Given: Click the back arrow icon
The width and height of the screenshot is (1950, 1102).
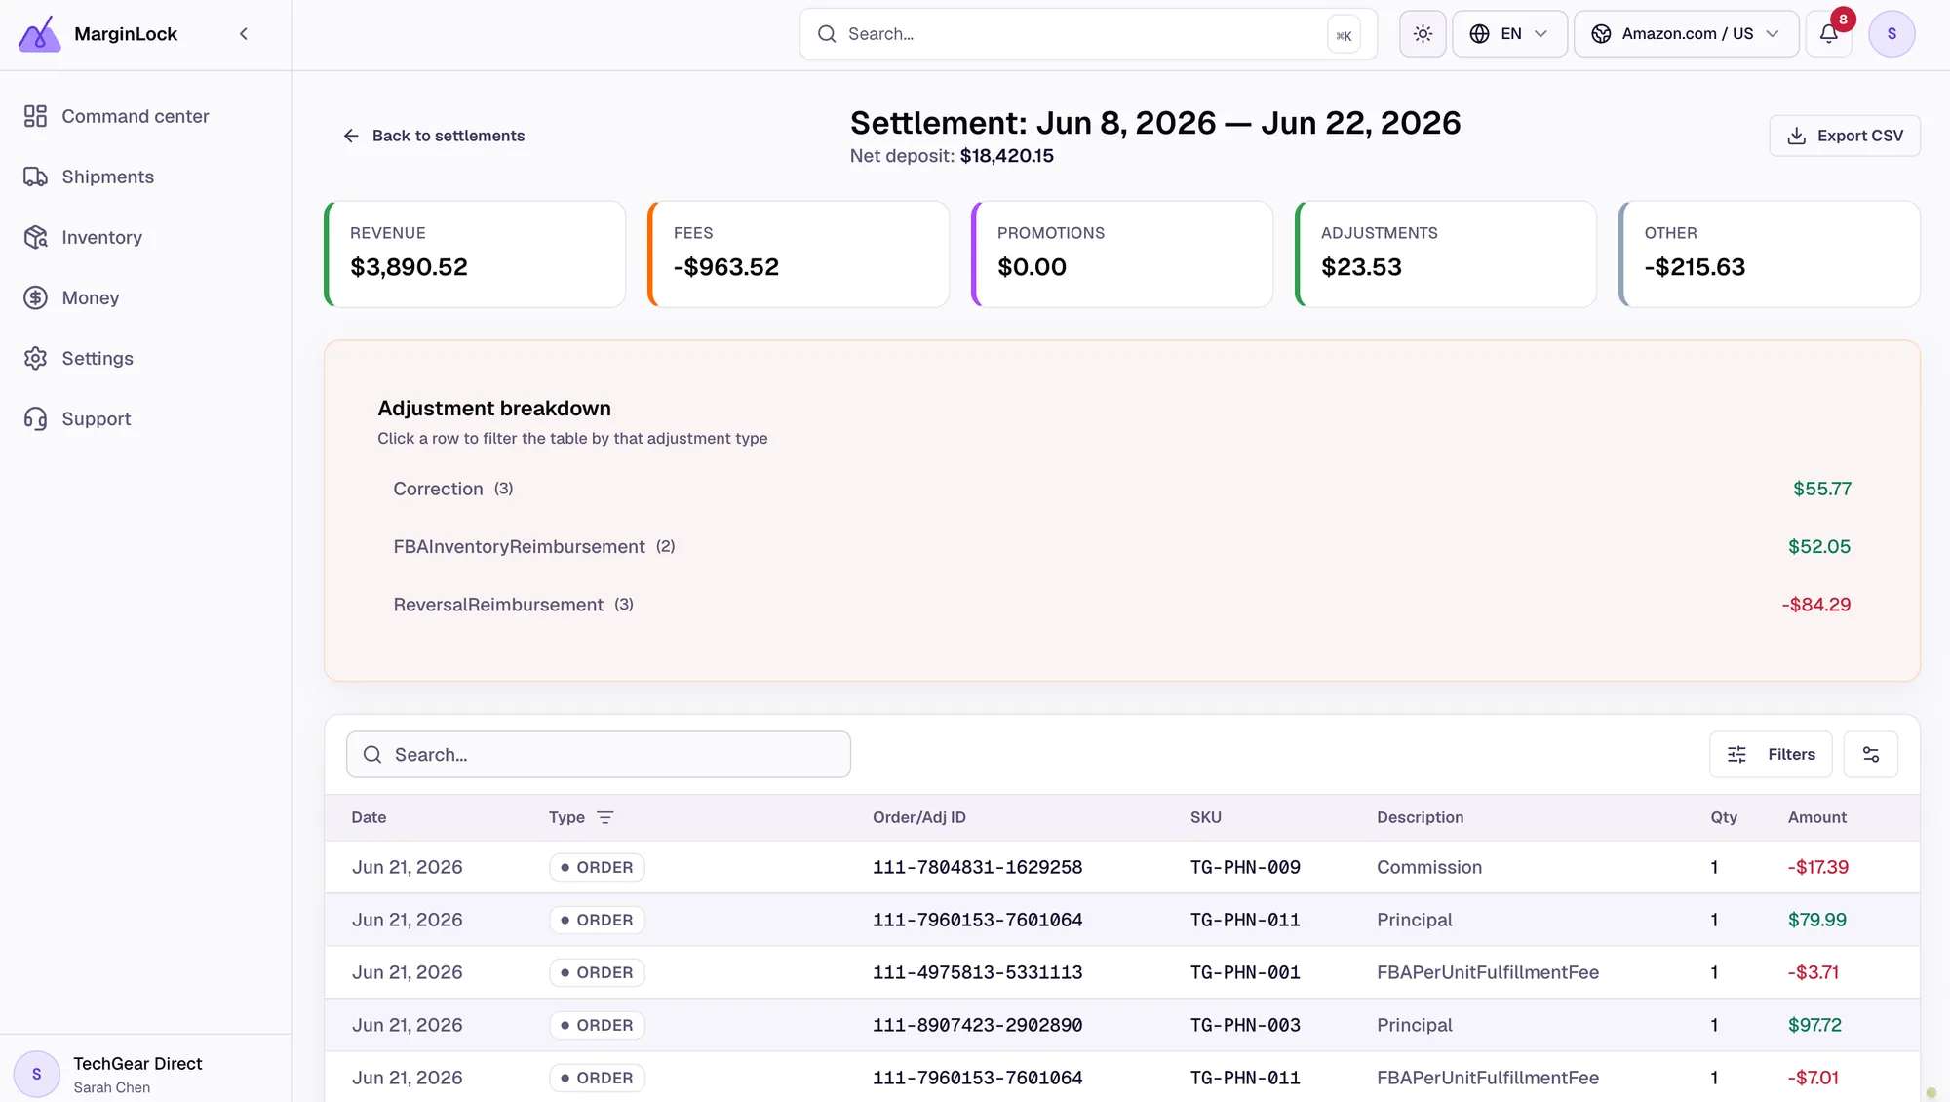Looking at the screenshot, I should pos(351,136).
